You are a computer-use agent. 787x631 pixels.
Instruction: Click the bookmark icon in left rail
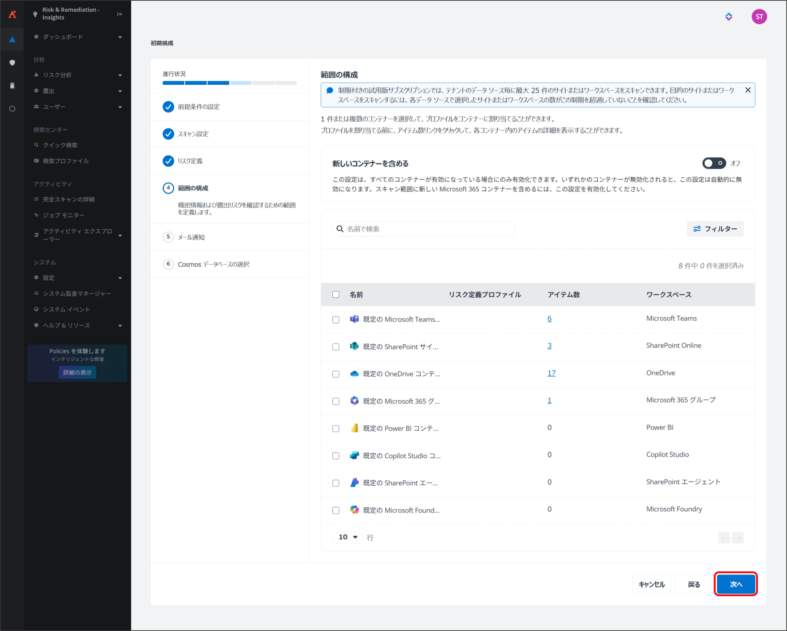pyautogui.click(x=12, y=86)
